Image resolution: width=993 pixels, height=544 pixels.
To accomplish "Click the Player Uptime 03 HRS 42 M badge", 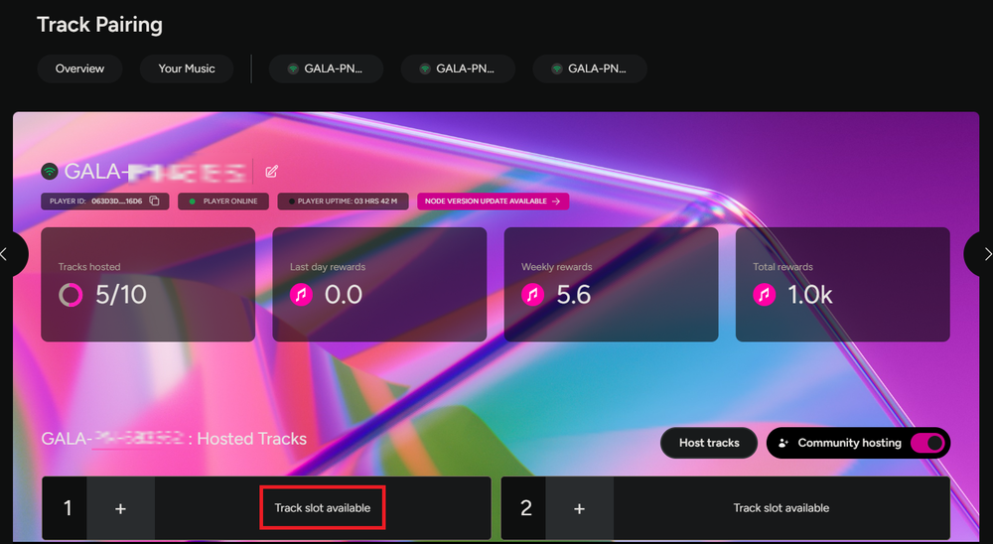I will pyautogui.click(x=343, y=201).
